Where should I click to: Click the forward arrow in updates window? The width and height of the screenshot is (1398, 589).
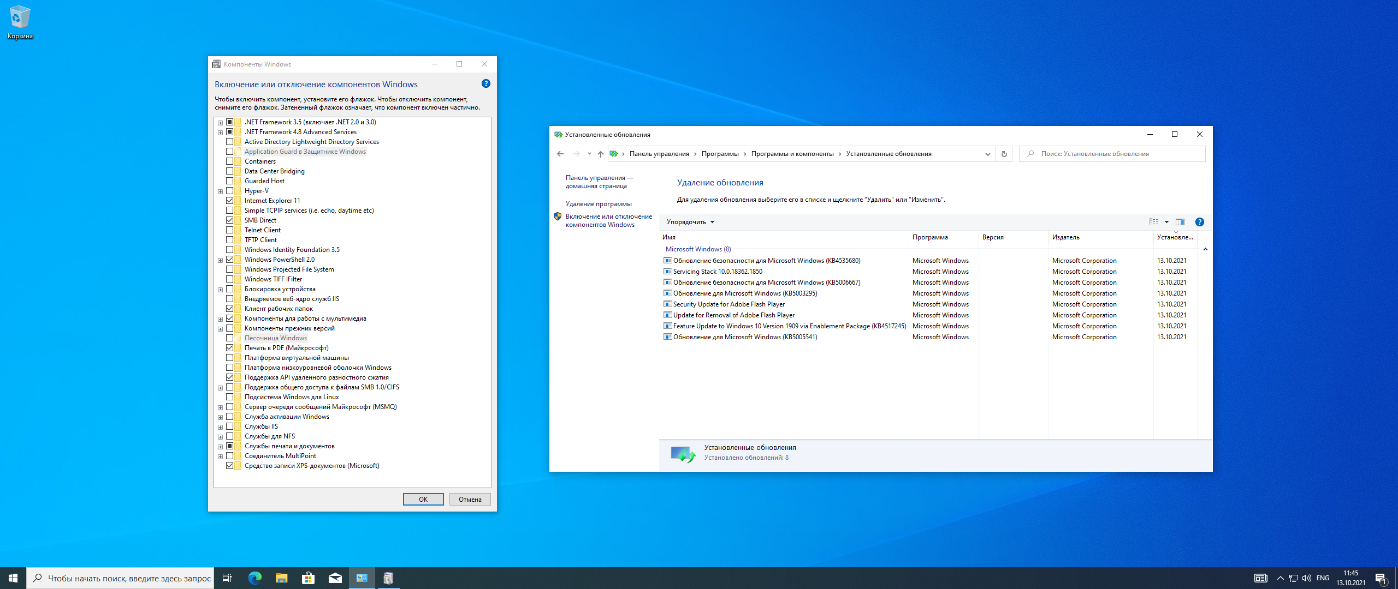(x=576, y=154)
